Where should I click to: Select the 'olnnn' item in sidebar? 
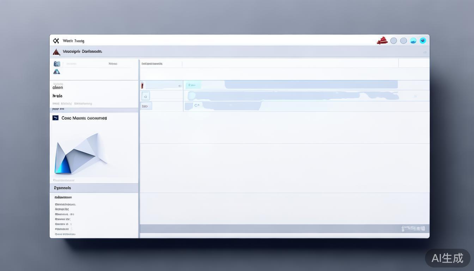[58, 88]
